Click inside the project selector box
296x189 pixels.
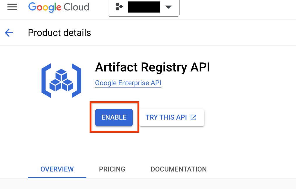pyautogui.click(x=144, y=7)
